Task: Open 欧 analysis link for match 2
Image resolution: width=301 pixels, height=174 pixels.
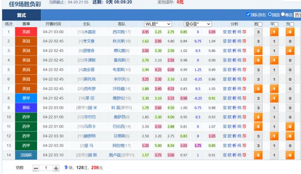Action: tap(229, 41)
